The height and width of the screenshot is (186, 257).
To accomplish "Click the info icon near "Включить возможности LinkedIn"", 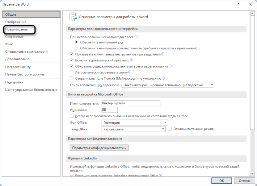I will click(x=160, y=175).
